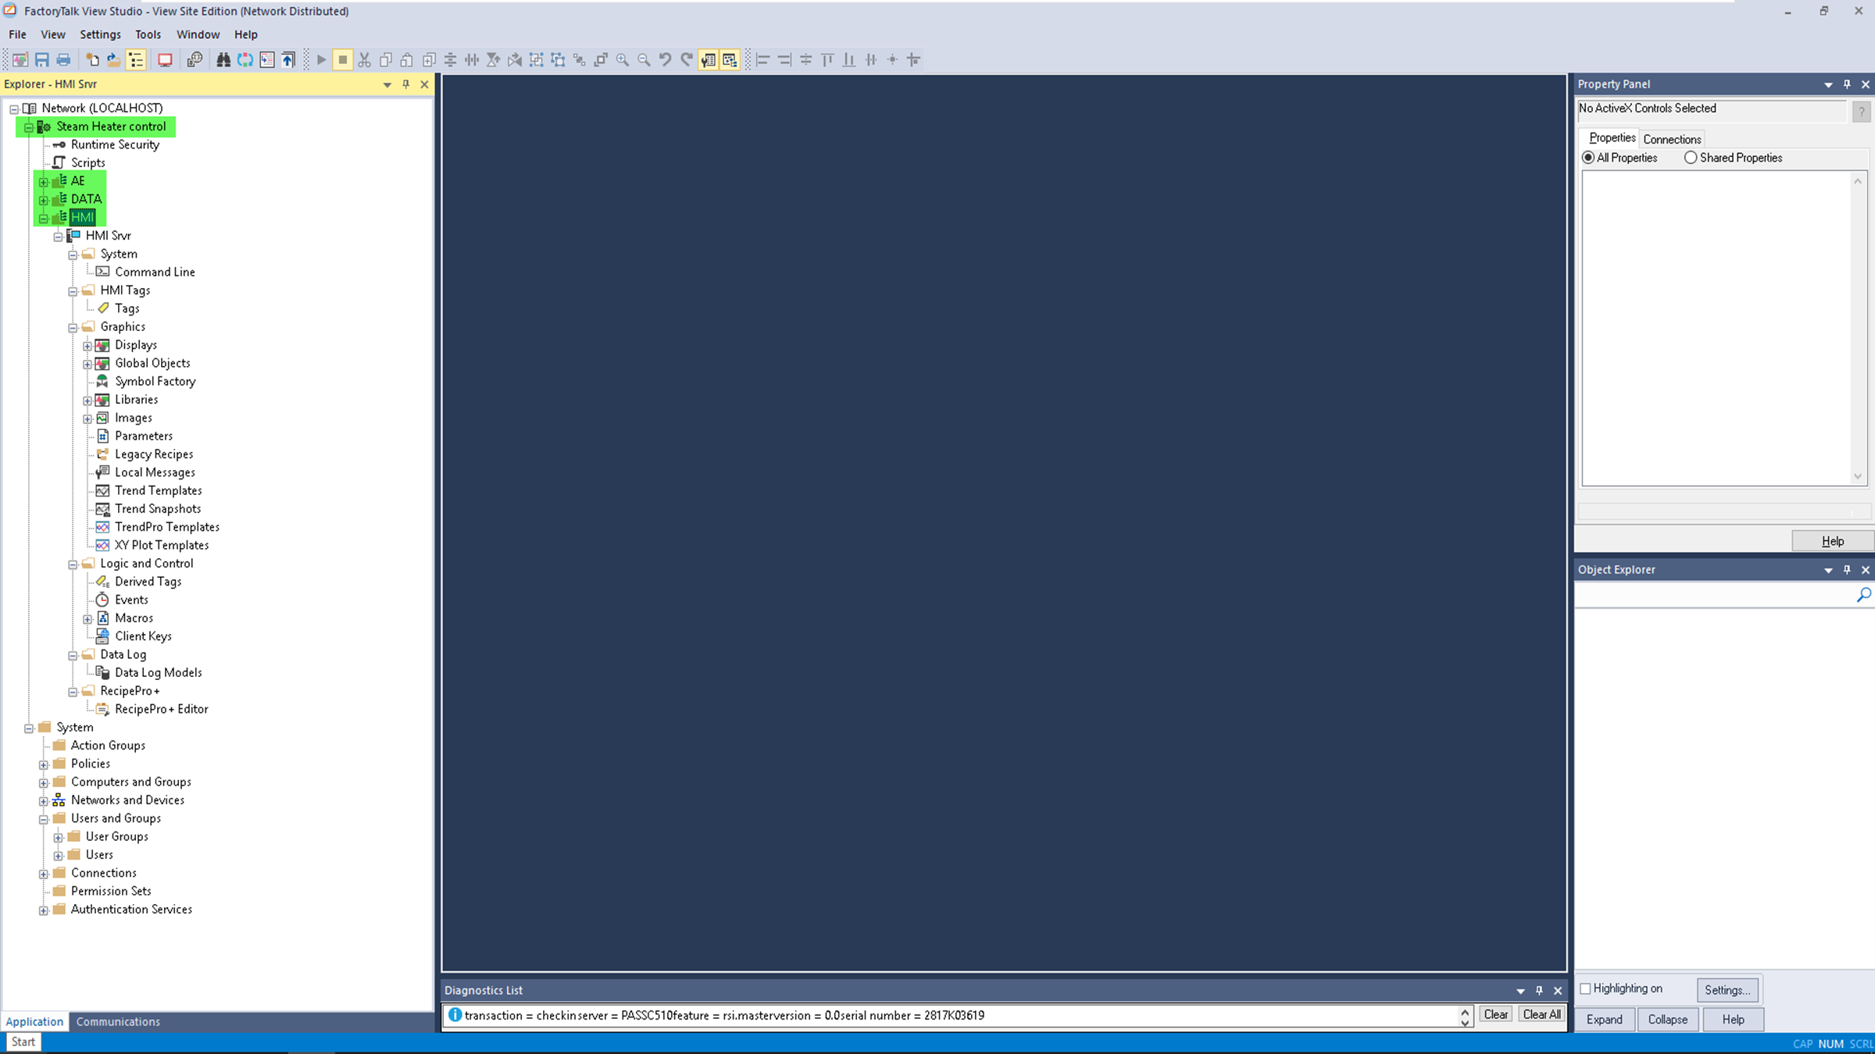
Task: Click the Object Explorer search magnifier icon
Action: tap(1863, 596)
